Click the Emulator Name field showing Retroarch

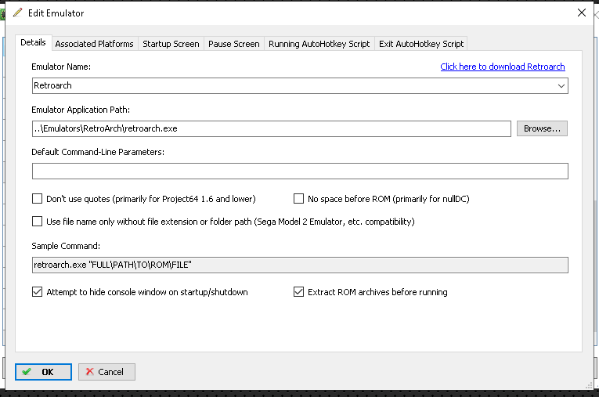click(300, 85)
